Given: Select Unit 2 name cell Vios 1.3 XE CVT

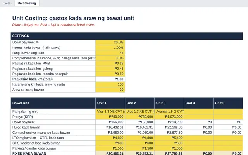Looking at the screenshot, I should pos(139,112).
